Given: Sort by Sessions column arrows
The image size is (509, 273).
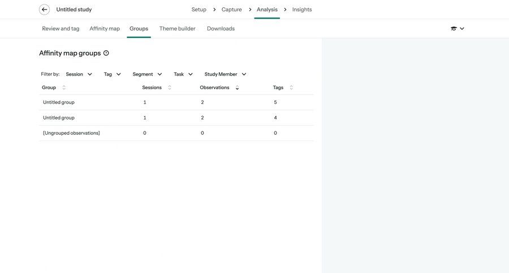Looking at the screenshot, I should 170,87.
